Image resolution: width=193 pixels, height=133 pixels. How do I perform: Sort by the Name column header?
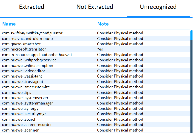(x=9, y=24)
